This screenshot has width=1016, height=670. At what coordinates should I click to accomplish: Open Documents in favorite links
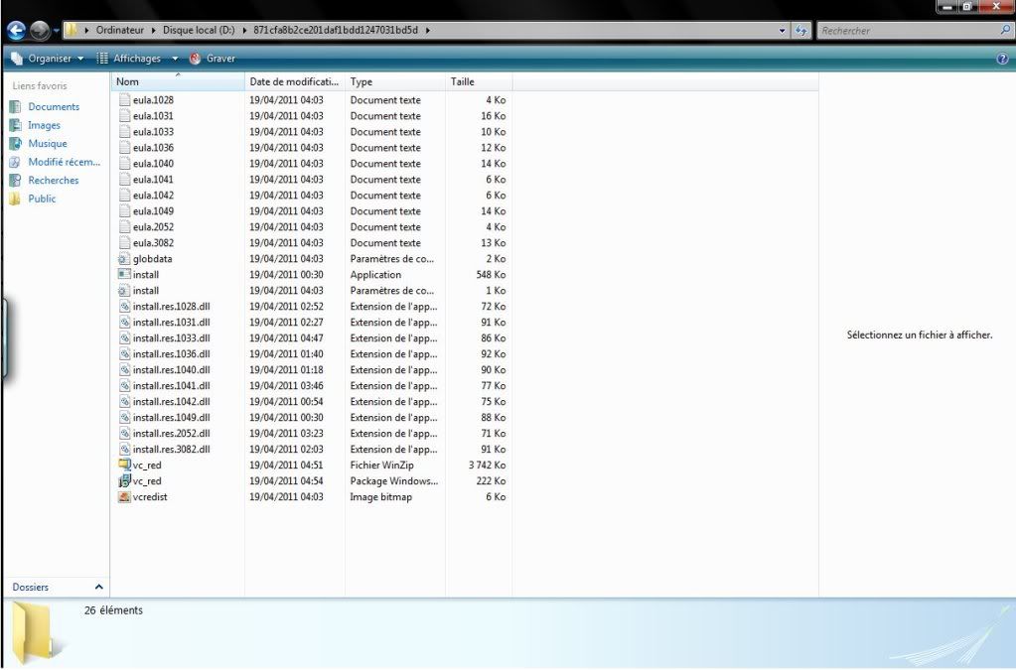(x=54, y=107)
